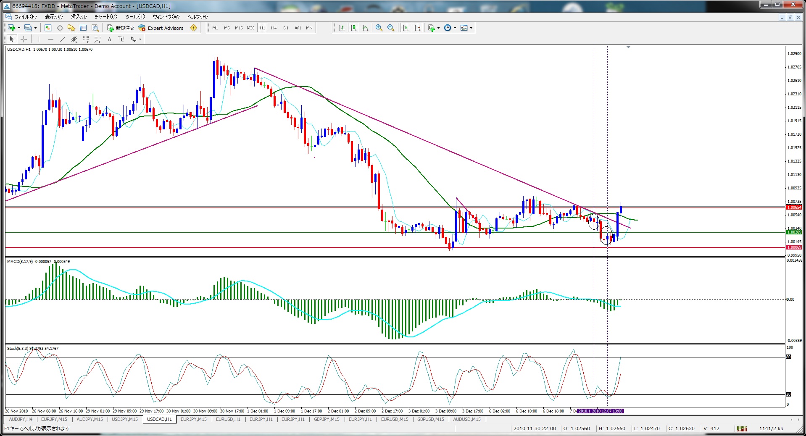The height and width of the screenshot is (436, 806).
Task: Switch chart to Line Chart mode
Action: 365,28
